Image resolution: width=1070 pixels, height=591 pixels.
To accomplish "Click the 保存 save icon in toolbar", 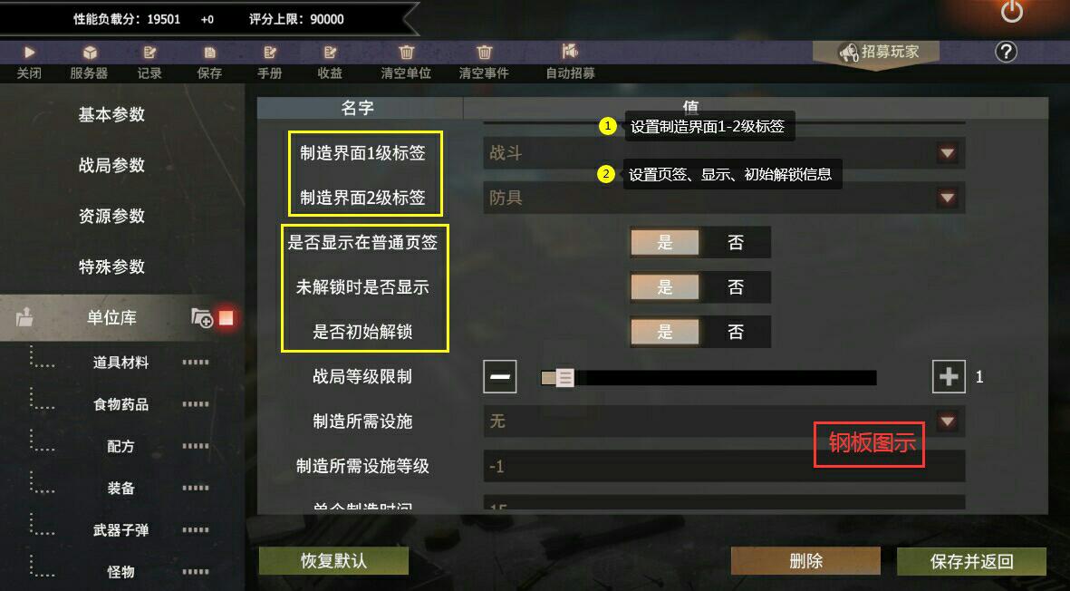I will point(209,53).
